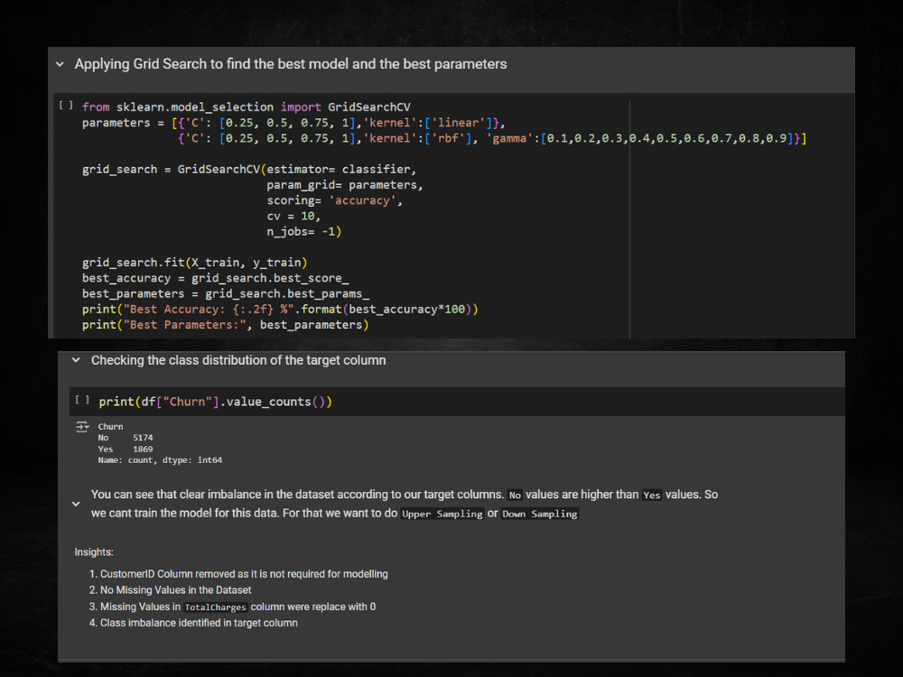The image size is (903, 677).
Task: Click the scoring= 'accuracy' line
Action: (334, 200)
